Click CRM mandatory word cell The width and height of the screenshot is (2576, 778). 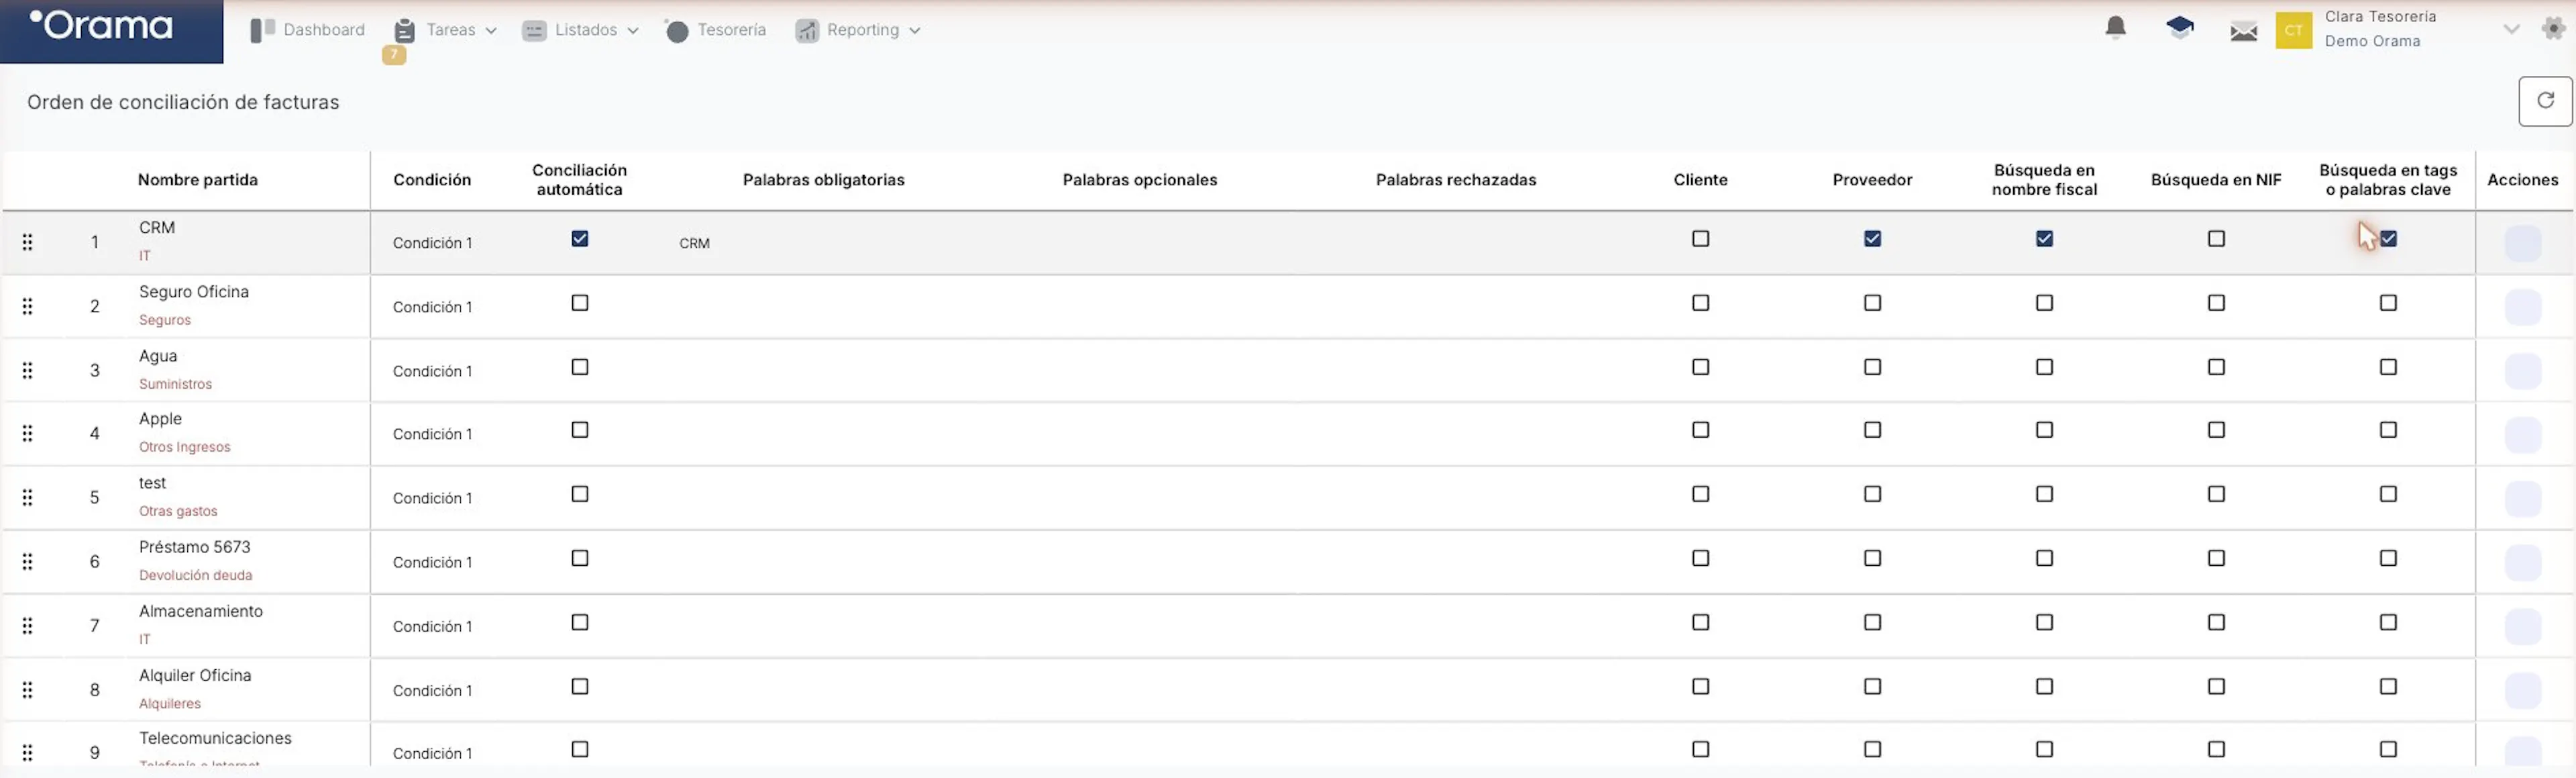[694, 243]
